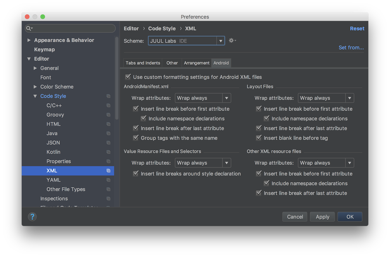Click copy icon in XML row
The width and height of the screenshot is (390, 257).
108,171
